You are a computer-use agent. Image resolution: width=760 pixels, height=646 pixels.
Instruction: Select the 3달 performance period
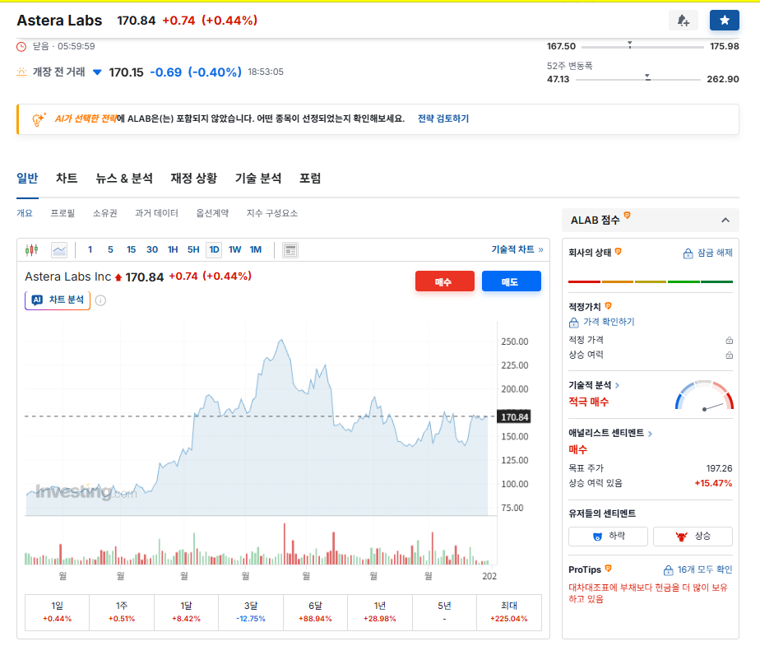click(x=251, y=612)
